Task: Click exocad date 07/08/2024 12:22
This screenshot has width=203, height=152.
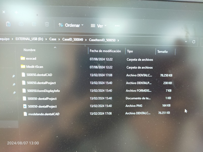Action: 101,59
